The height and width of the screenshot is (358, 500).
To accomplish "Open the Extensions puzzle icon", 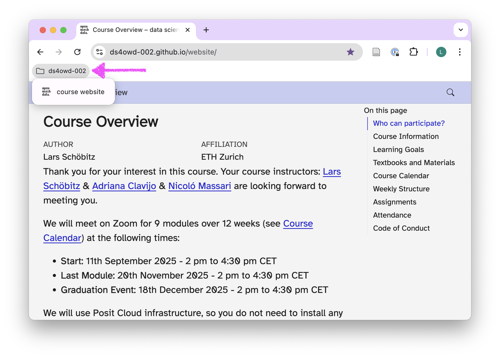I will pyautogui.click(x=413, y=52).
